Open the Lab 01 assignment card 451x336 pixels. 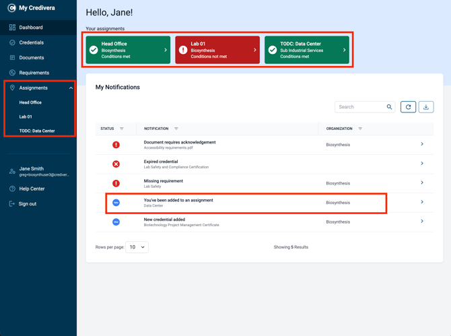217,50
